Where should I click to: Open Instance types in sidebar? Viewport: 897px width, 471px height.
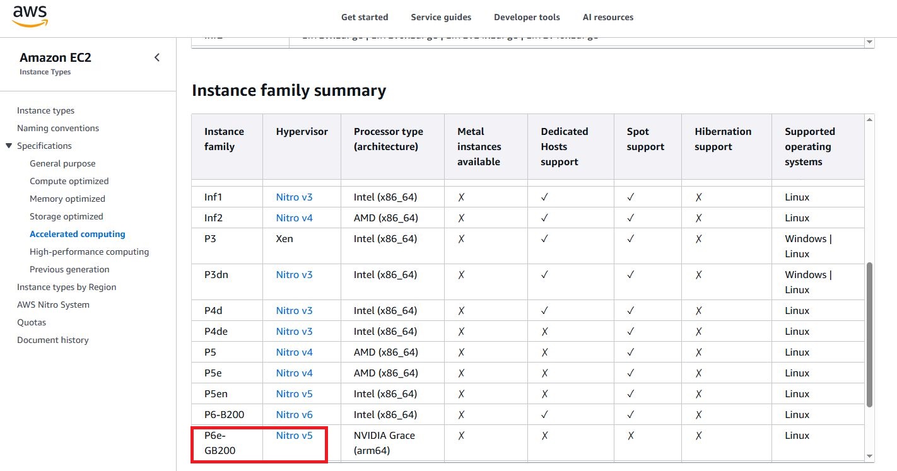[x=45, y=110]
